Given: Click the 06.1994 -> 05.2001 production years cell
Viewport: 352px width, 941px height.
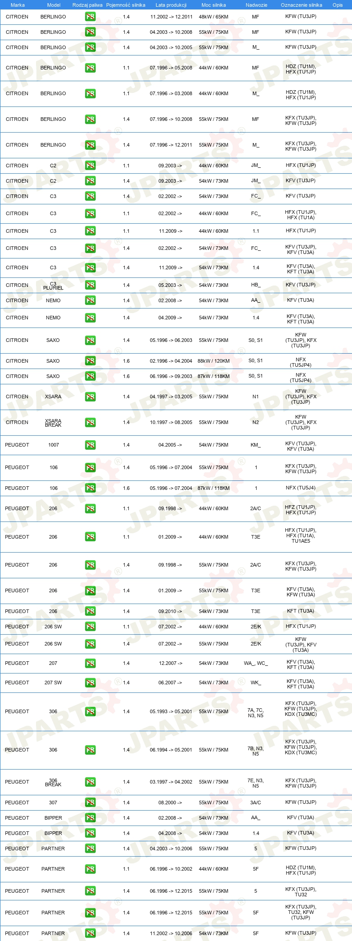Looking at the screenshot, I should (171, 750).
